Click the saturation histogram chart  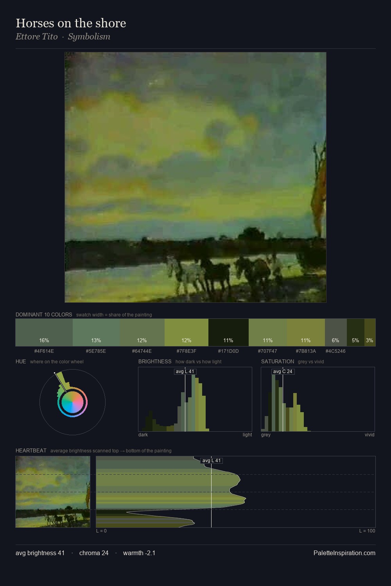coord(318,399)
